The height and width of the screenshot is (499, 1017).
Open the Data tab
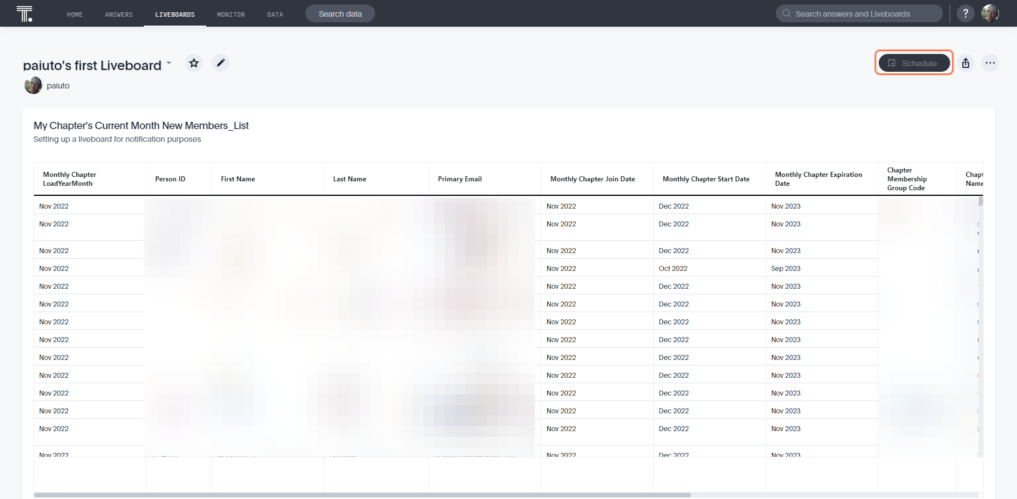point(275,14)
